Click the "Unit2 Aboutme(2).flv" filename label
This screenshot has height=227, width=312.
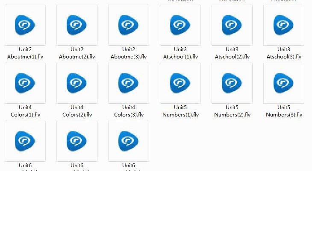77,53
